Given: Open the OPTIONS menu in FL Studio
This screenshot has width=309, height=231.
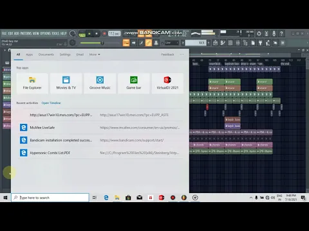Looking at the screenshot, I should [x=45, y=33].
